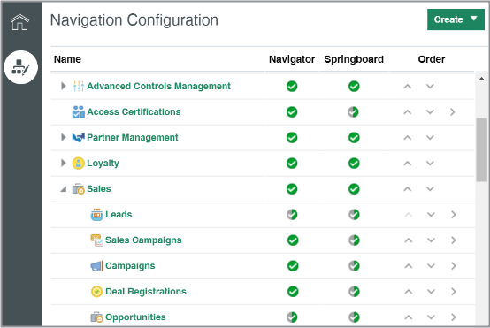
Task: Sort by the Navigator column header
Action: tap(292, 59)
